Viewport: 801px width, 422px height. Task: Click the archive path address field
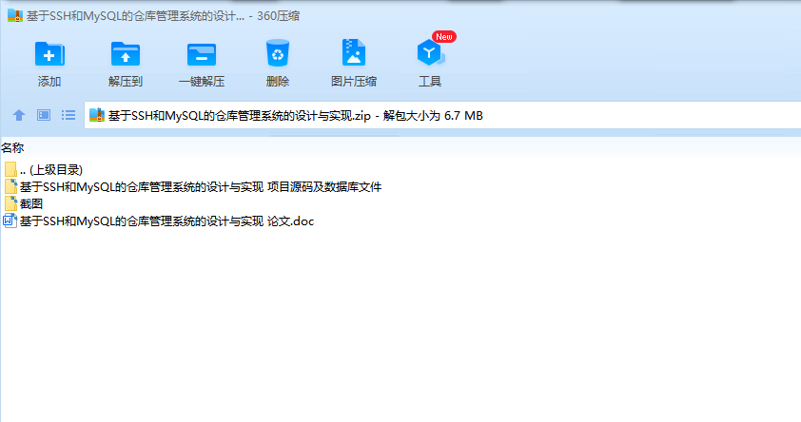click(x=442, y=115)
